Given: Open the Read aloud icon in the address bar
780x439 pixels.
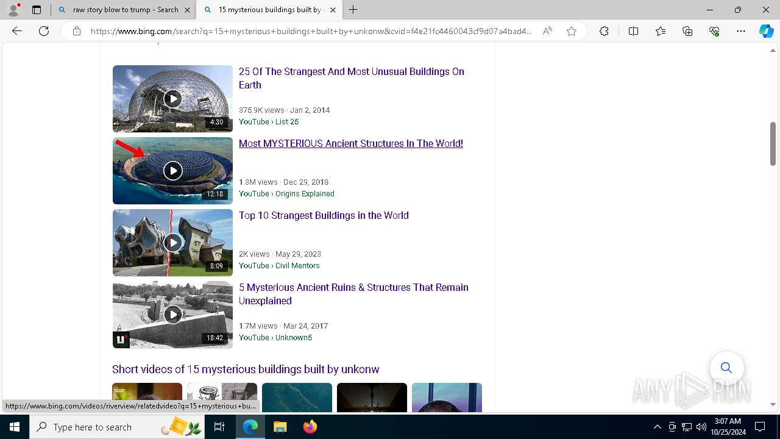Looking at the screenshot, I should point(547,31).
